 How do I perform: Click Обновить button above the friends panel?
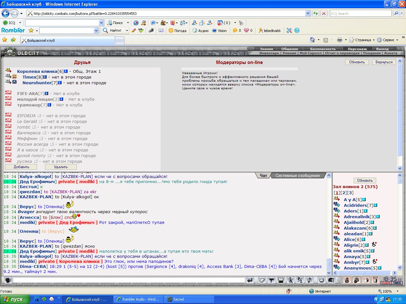pyautogui.click(x=357, y=62)
